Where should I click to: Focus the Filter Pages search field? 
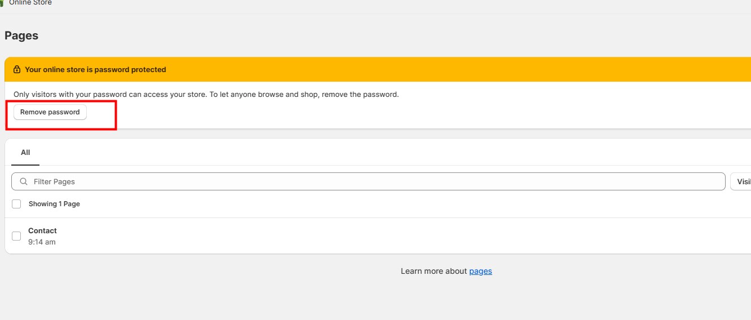coord(372,181)
